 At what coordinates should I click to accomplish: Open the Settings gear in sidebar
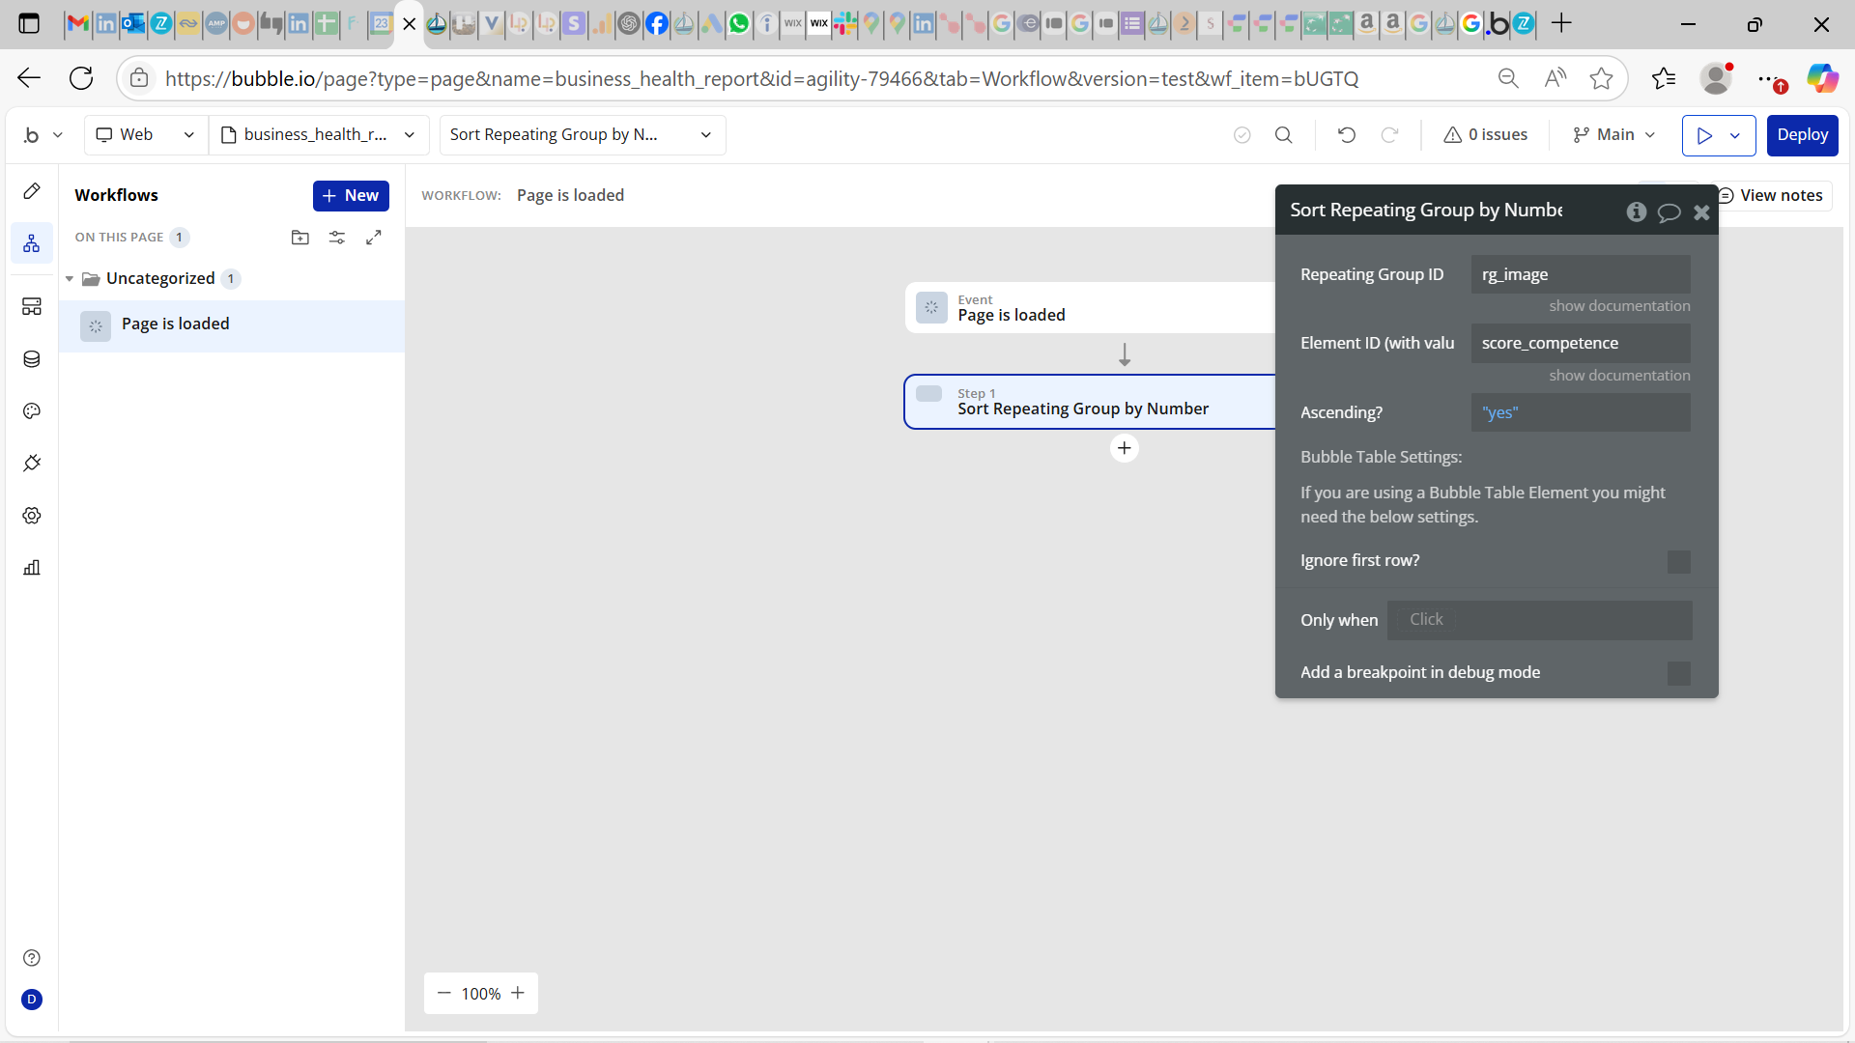32,516
